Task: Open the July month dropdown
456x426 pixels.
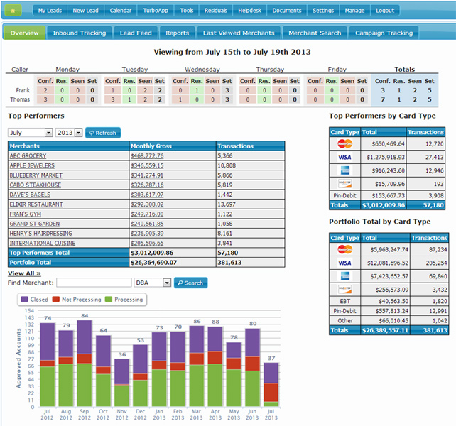Action: 31,133
